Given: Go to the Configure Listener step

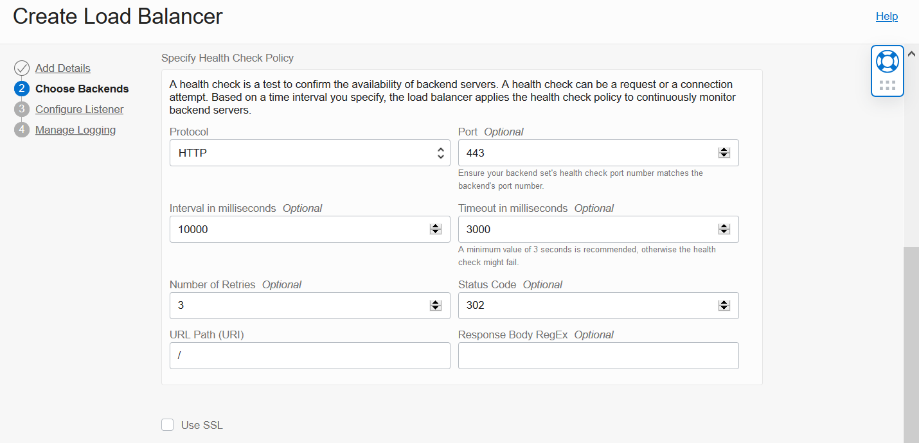Looking at the screenshot, I should [x=79, y=109].
